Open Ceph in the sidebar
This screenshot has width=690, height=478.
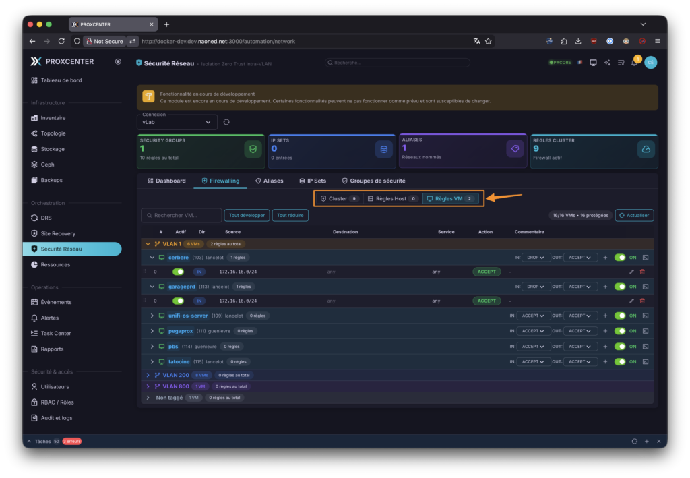point(47,165)
